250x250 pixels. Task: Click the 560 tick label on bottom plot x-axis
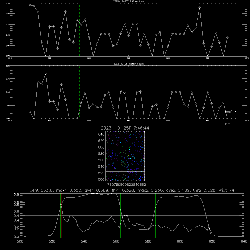pyautogui.click(x=116, y=241)
